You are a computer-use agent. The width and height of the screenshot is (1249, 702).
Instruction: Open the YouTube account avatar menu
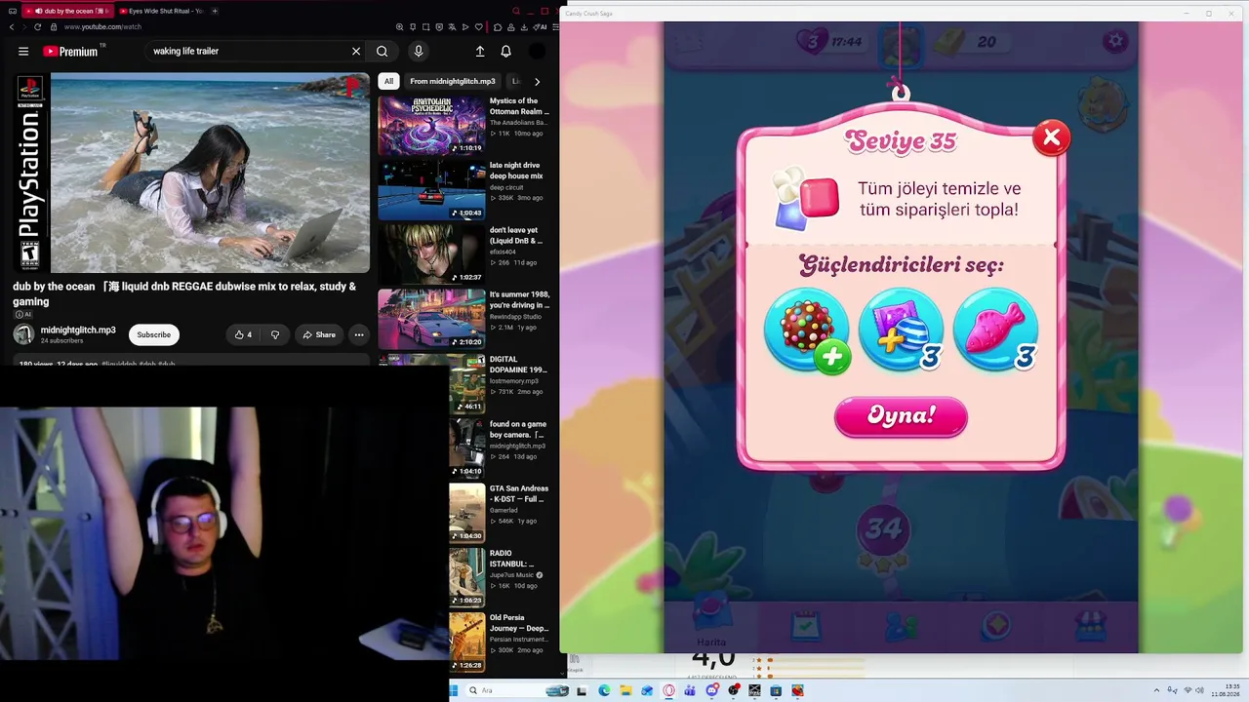pyautogui.click(x=537, y=51)
